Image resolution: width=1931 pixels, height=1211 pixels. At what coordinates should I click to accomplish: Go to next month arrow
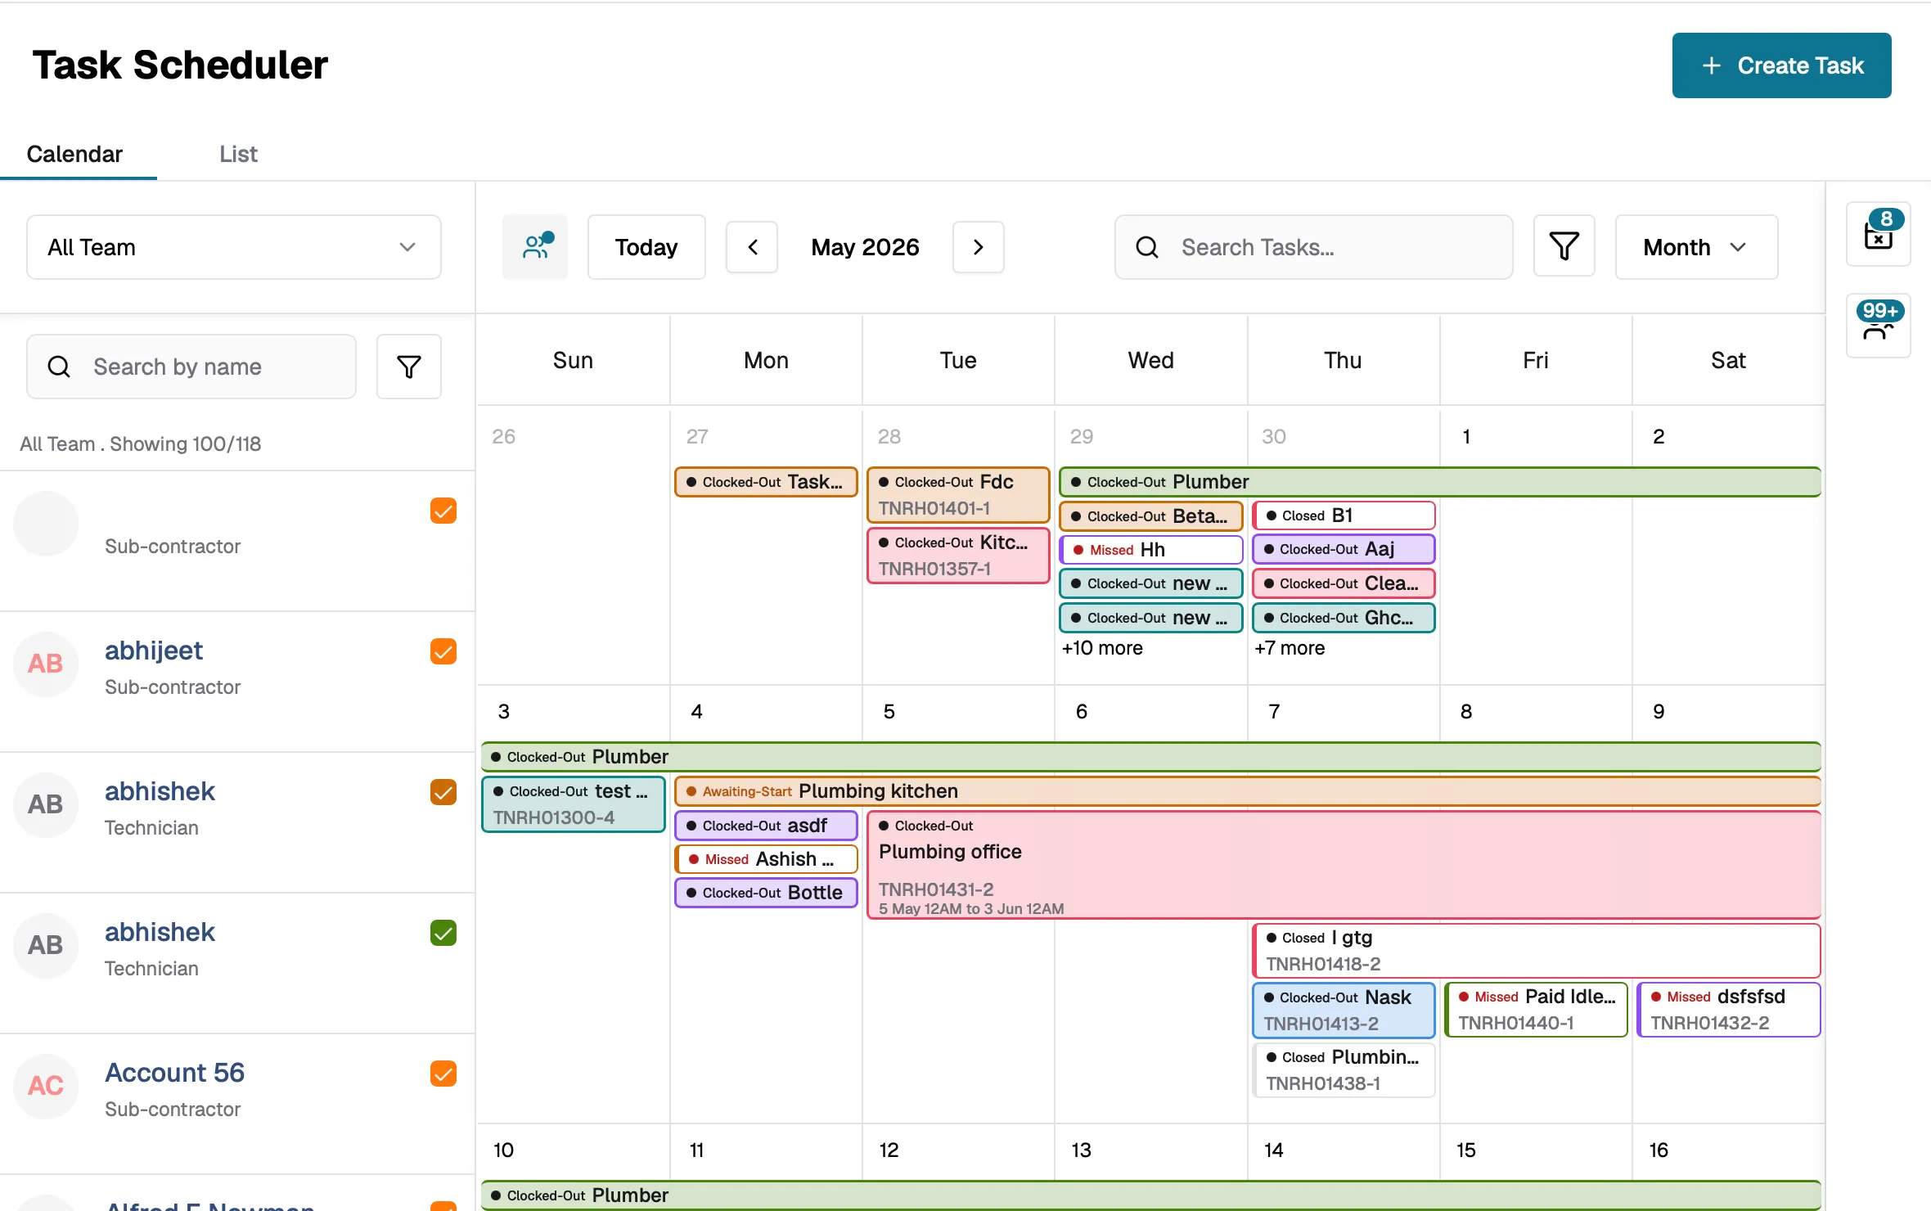pyautogui.click(x=979, y=247)
